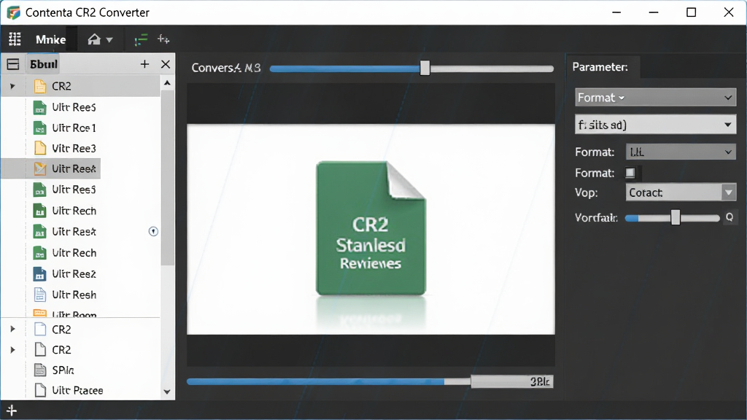Image resolution: width=747 pixels, height=420 pixels.
Task: Click the file list scroll-down arrow
Action: click(x=167, y=392)
